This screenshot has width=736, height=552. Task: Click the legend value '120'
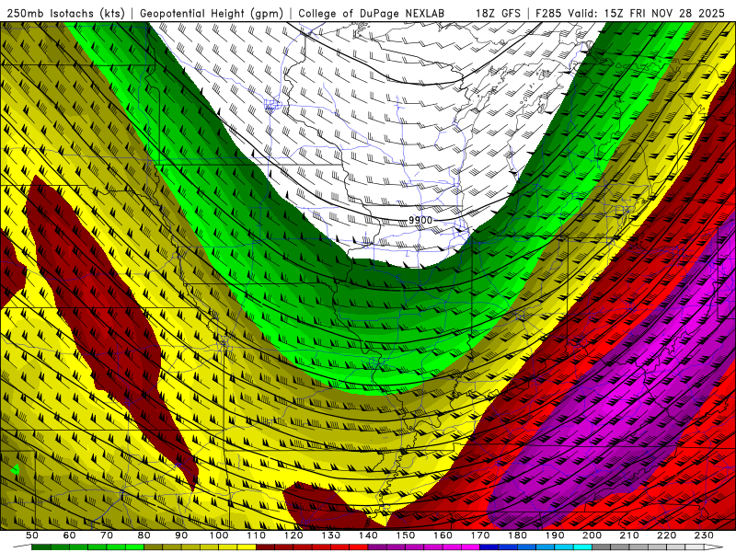point(293,535)
